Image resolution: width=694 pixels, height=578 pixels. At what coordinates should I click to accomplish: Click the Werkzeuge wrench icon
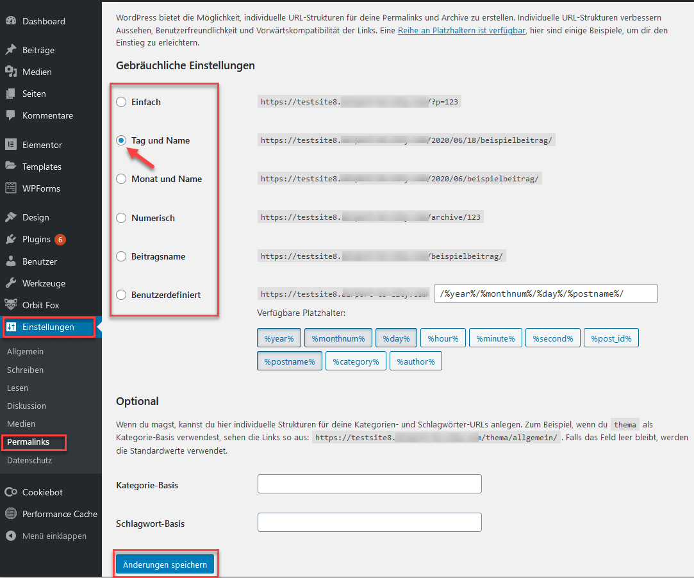click(11, 283)
